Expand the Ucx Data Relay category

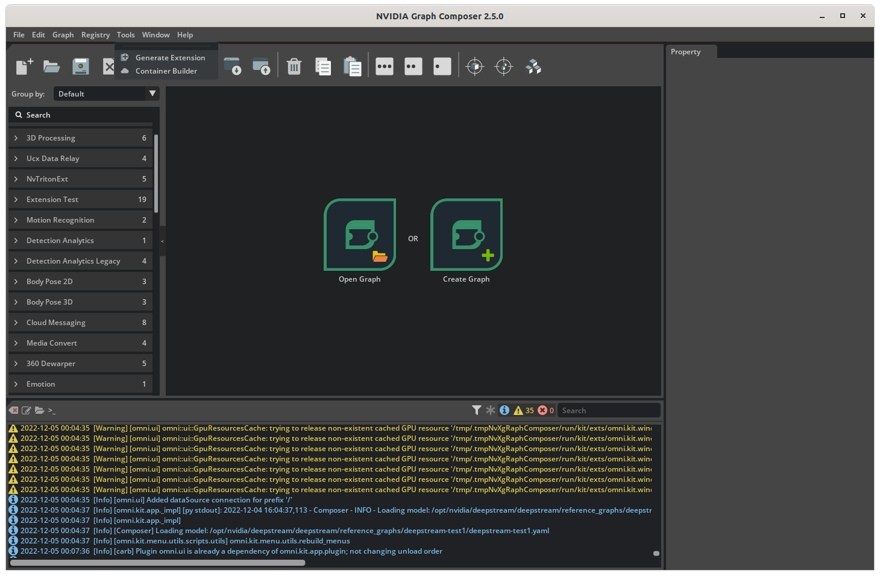(81, 159)
